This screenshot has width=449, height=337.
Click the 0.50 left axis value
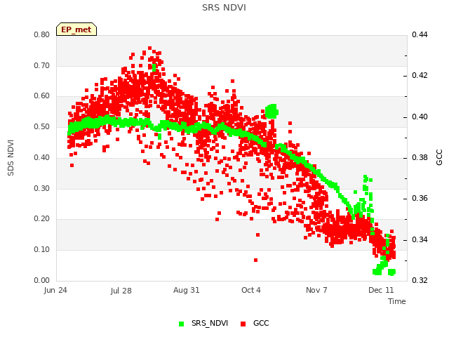coord(42,127)
